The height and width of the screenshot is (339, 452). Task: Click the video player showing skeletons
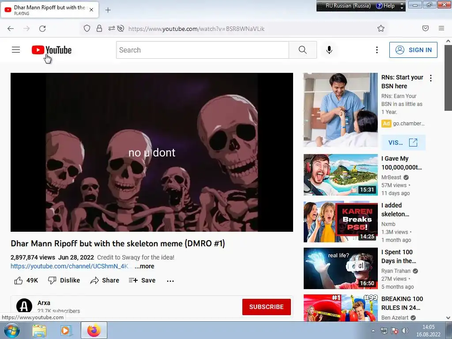[152, 152]
